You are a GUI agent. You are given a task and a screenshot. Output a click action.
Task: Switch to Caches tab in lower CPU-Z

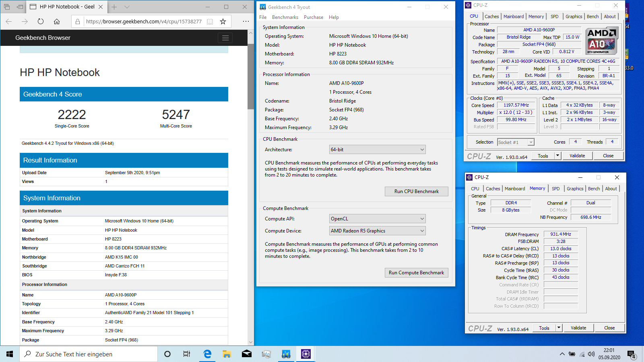493,189
